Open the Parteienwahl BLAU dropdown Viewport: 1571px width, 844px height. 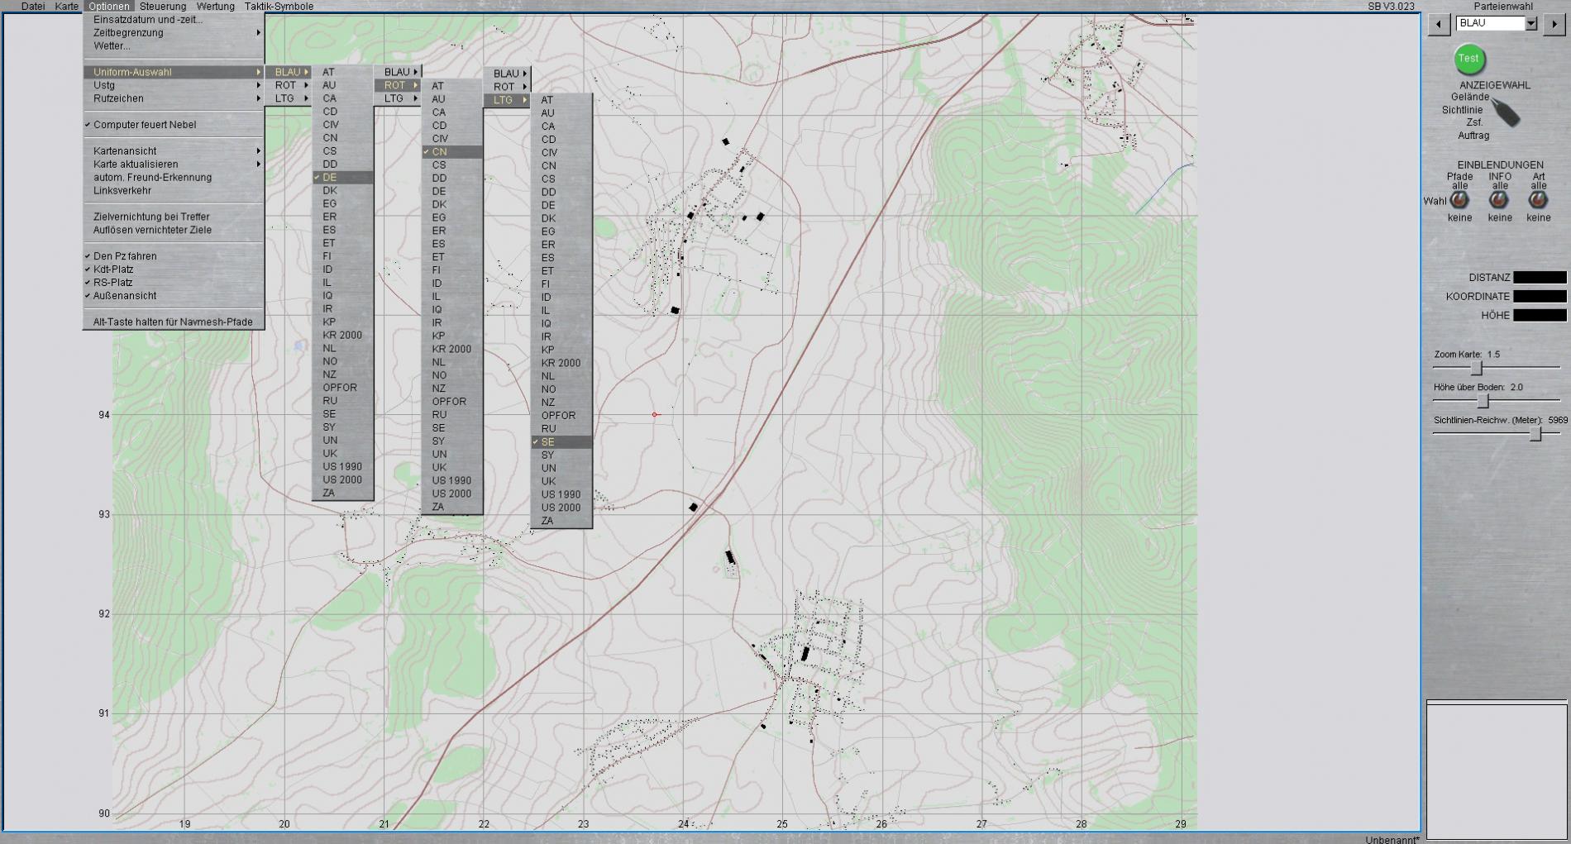(1530, 24)
